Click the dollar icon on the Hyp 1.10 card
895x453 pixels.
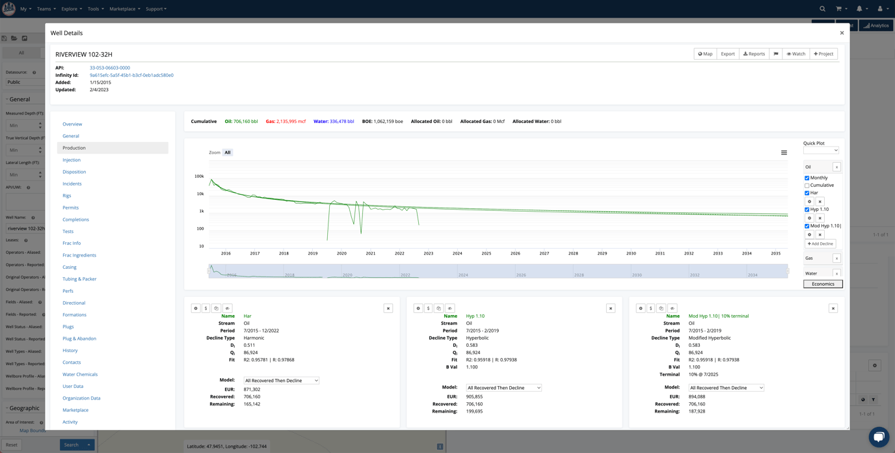click(x=429, y=307)
